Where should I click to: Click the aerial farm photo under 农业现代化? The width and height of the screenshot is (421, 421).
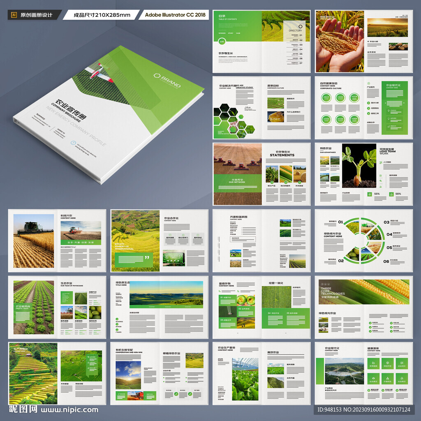(344, 371)
